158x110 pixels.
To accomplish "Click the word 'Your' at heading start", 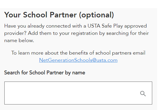I will (x=12, y=15).
